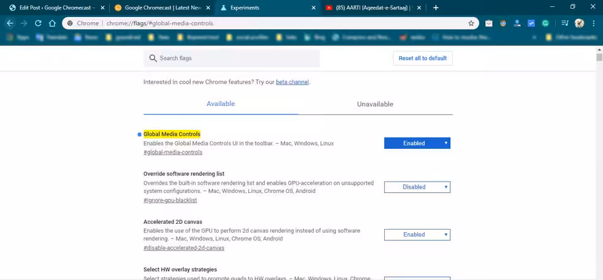Click the address bar URL chrome://flags

tap(160, 23)
